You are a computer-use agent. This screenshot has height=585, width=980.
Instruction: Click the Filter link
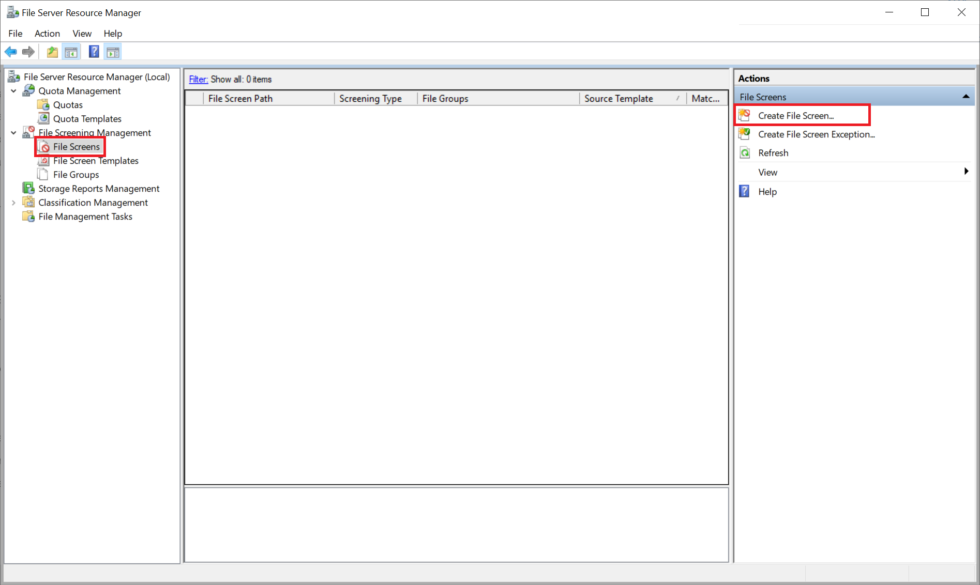click(x=198, y=79)
